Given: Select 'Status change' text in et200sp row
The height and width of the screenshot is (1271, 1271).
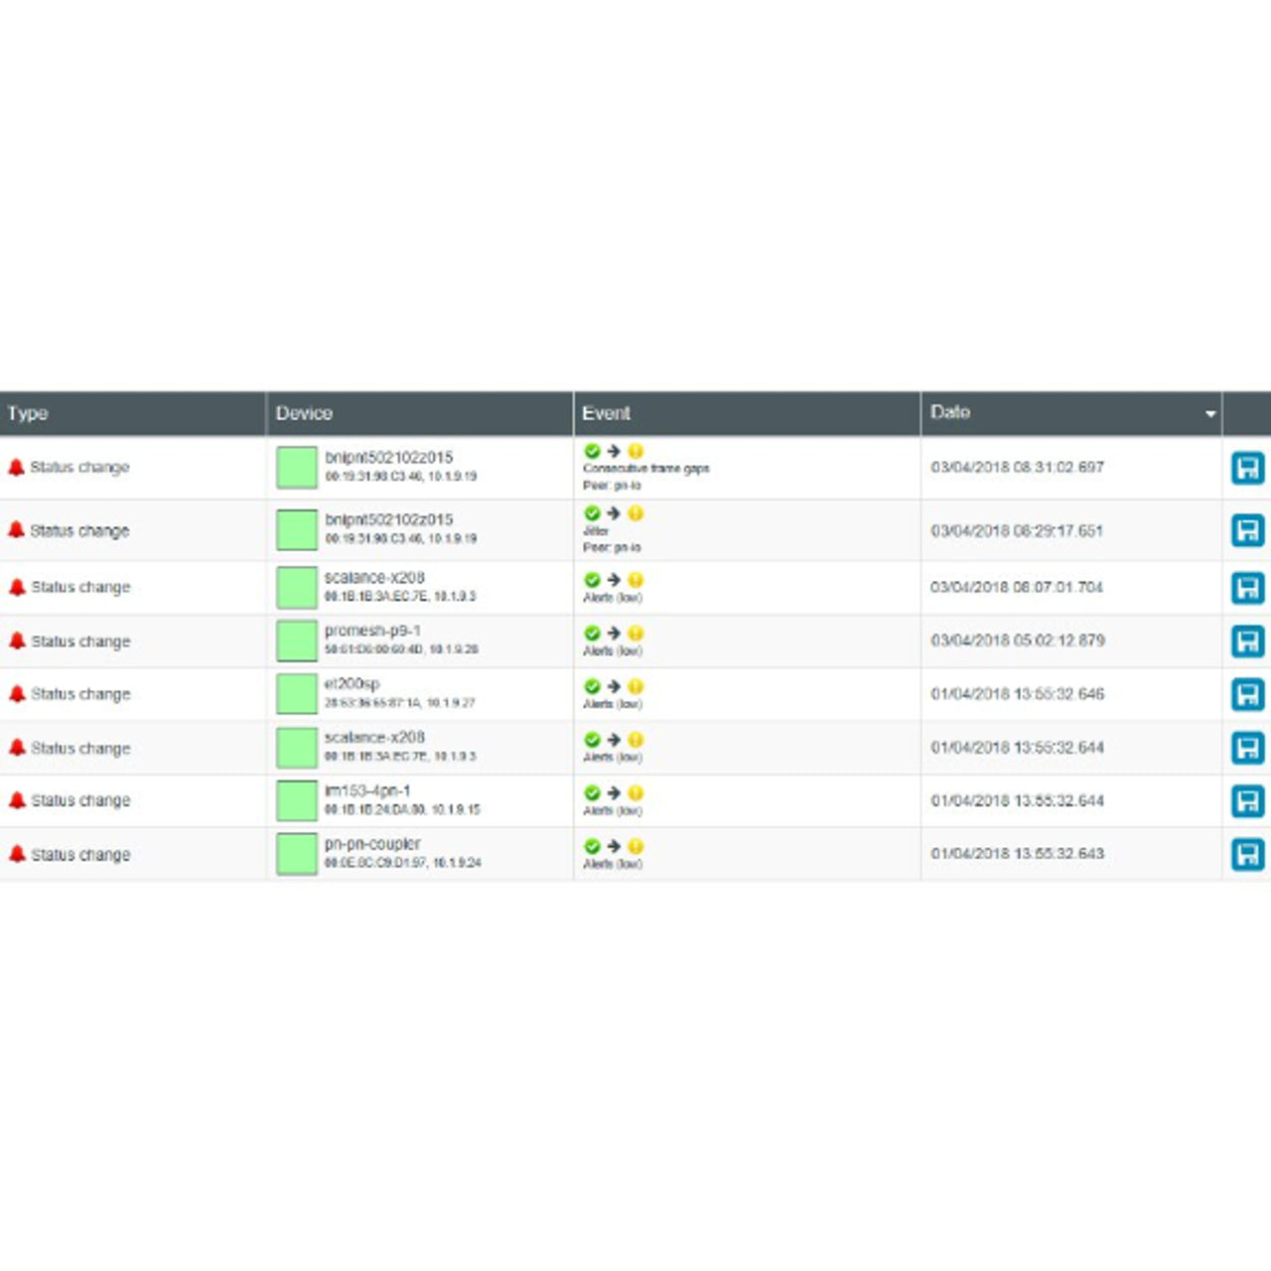Looking at the screenshot, I should click(80, 694).
